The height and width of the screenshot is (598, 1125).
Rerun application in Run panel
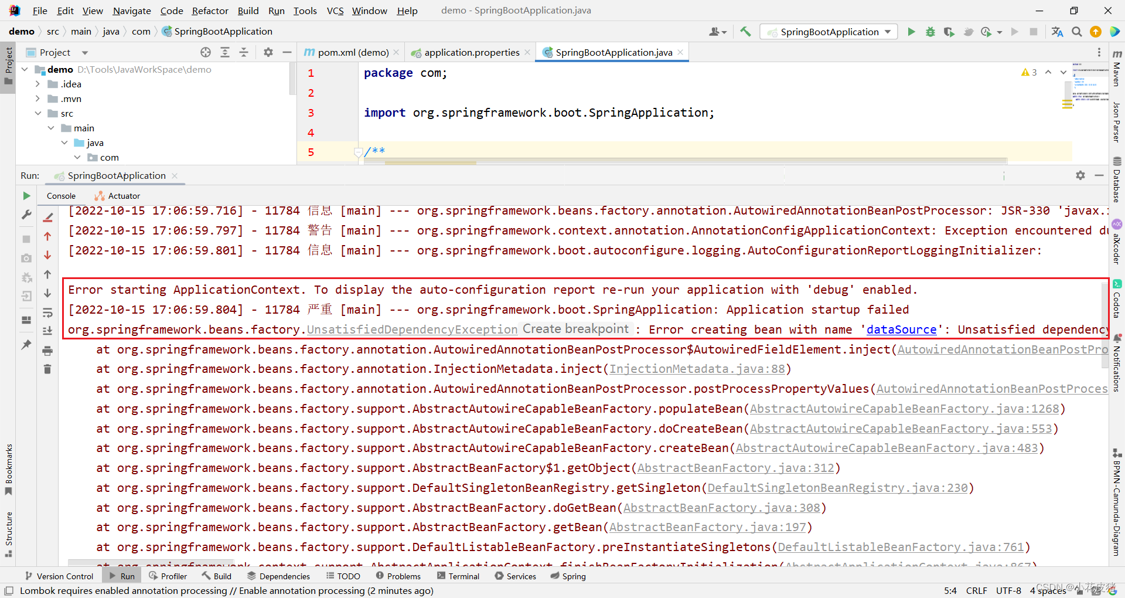click(26, 196)
